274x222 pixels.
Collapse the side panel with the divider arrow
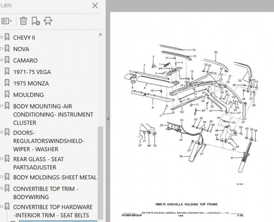108,119
